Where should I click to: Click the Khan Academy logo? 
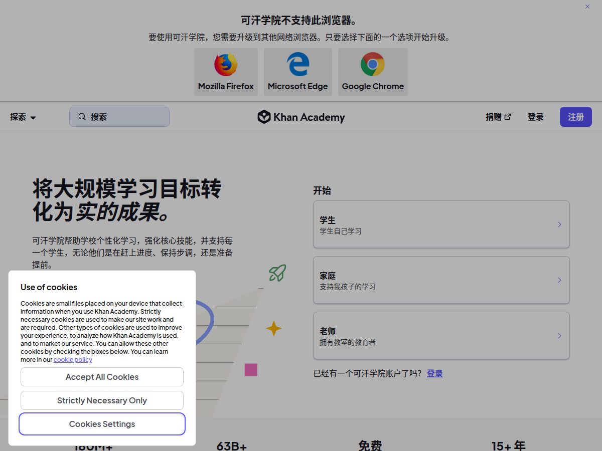[x=301, y=117]
